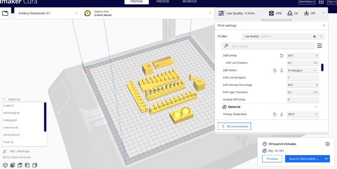This screenshot has width=337, height=169.
Task: Click the Sign in button
Action: click(x=332, y=2)
